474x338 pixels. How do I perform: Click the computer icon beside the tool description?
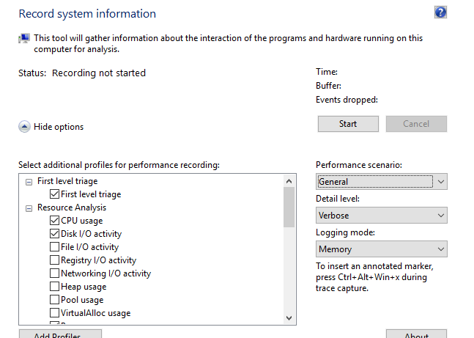pos(24,39)
